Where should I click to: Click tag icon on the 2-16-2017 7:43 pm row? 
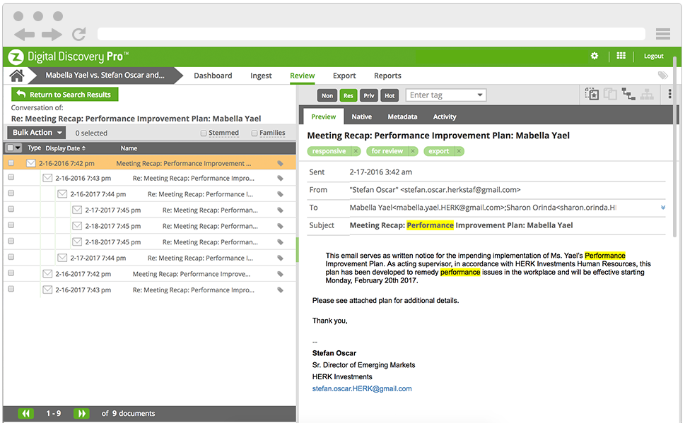(280, 290)
